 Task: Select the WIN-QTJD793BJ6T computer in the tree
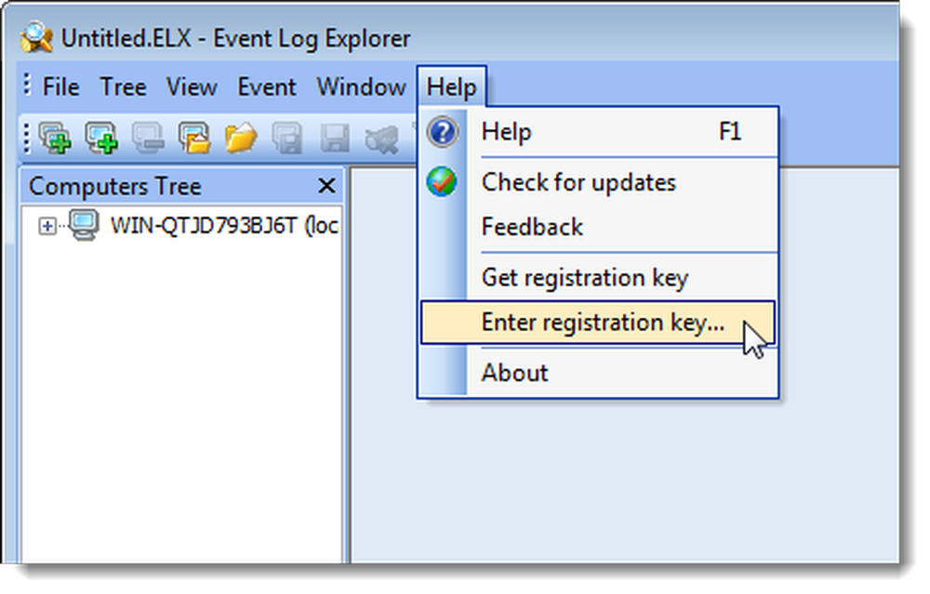(224, 225)
